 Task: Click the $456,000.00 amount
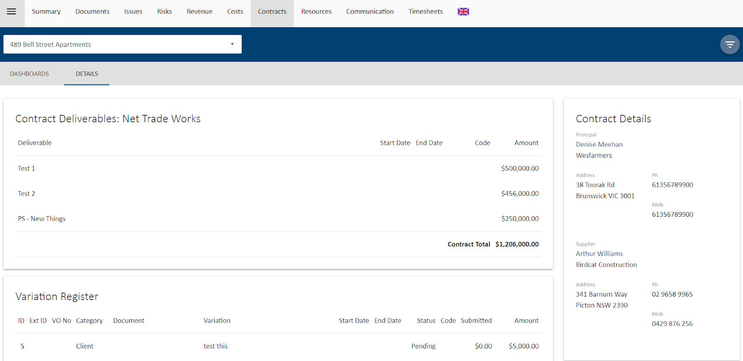[520, 193]
